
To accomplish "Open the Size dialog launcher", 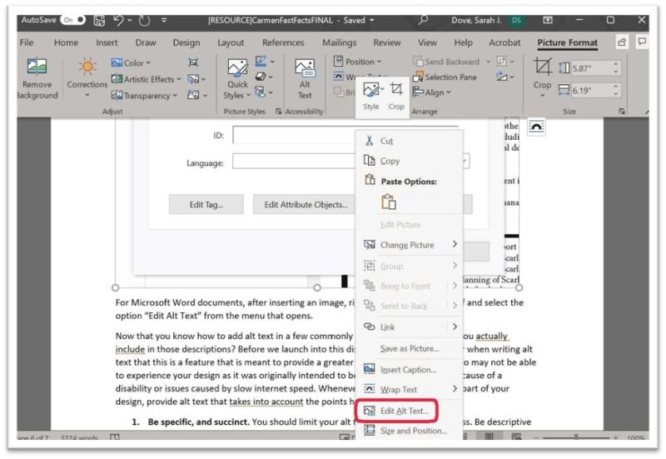I will pyautogui.click(x=622, y=112).
